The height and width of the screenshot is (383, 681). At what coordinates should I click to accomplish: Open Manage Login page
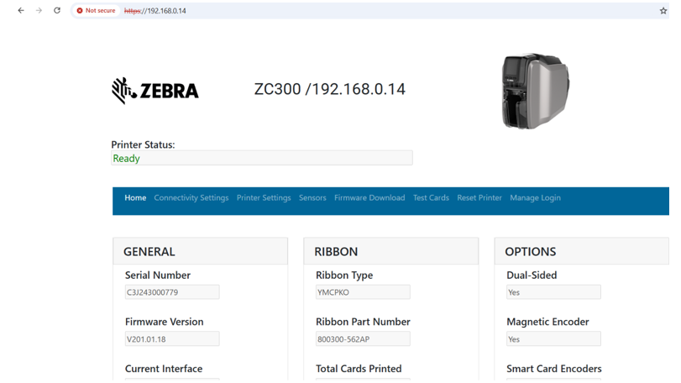coord(535,198)
